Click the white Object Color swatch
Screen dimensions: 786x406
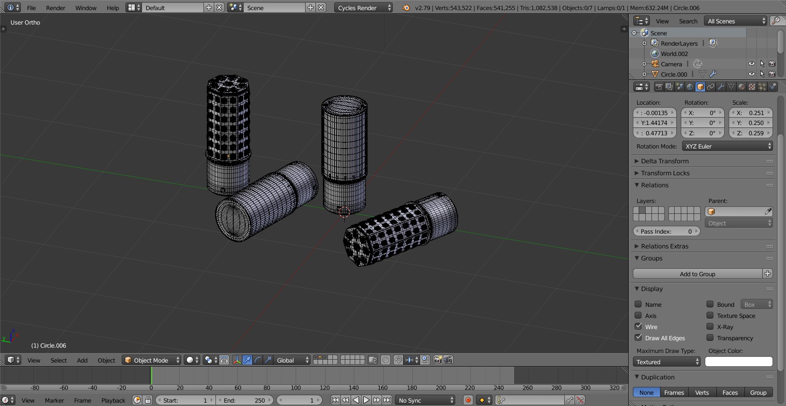(x=739, y=362)
